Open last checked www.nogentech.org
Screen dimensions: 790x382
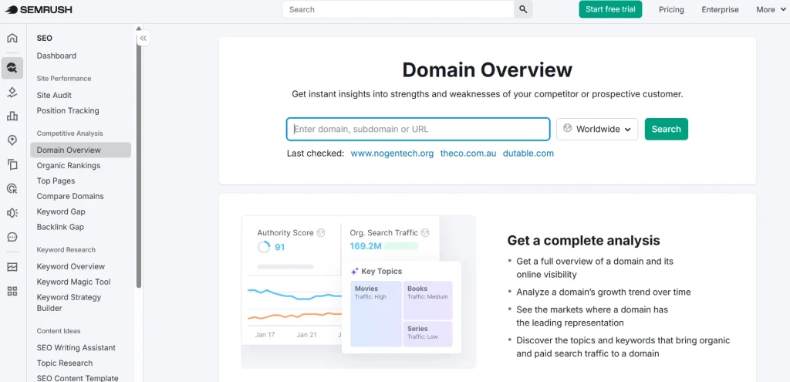coord(392,154)
